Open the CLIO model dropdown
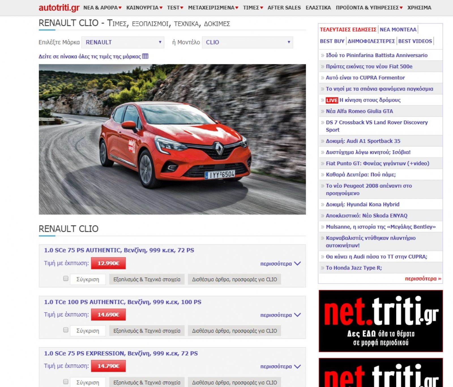Viewport: 453px width, 387px height. click(x=247, y=42)
